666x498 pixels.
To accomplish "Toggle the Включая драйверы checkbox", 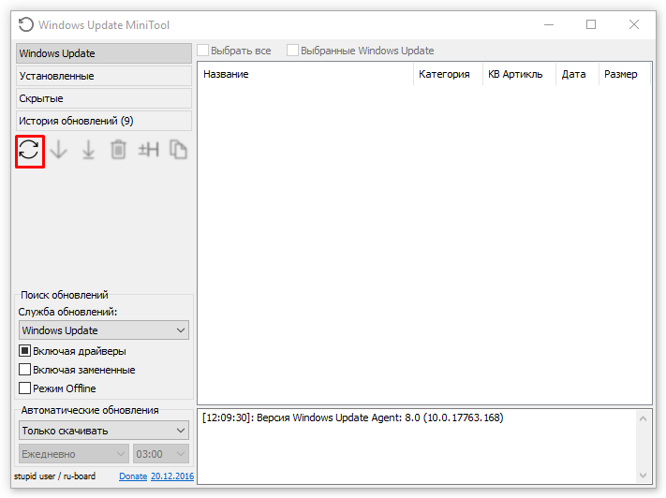I will 24,351.
